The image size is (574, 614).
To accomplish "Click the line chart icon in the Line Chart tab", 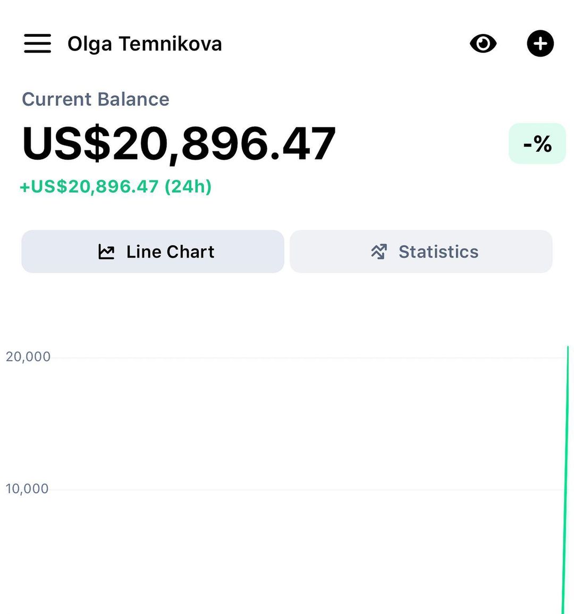I will (106, 252).
